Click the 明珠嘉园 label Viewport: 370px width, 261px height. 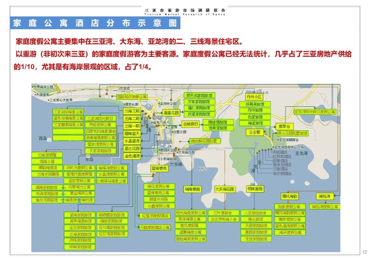255,189
